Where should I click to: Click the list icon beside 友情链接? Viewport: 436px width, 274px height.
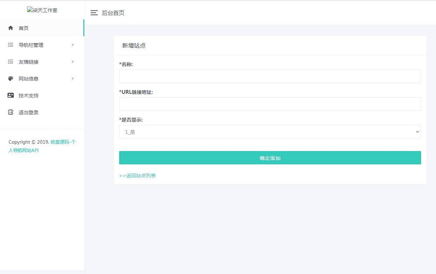click(x=10, y=62)
